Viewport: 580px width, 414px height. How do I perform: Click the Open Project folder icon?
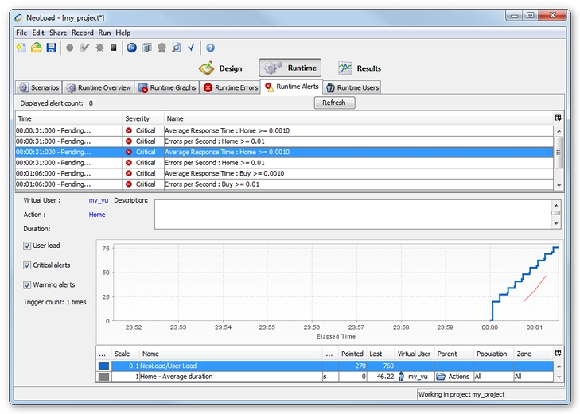pyautogui.click(x=36, y=48)
